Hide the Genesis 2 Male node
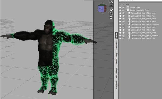Image resolution: width=162 pixels, height=99 pixels. click(120, 8)
